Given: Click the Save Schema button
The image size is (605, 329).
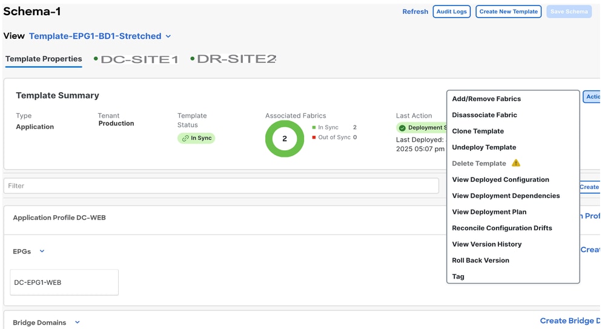Looking at the screenshot, I should tap(569, 12).
